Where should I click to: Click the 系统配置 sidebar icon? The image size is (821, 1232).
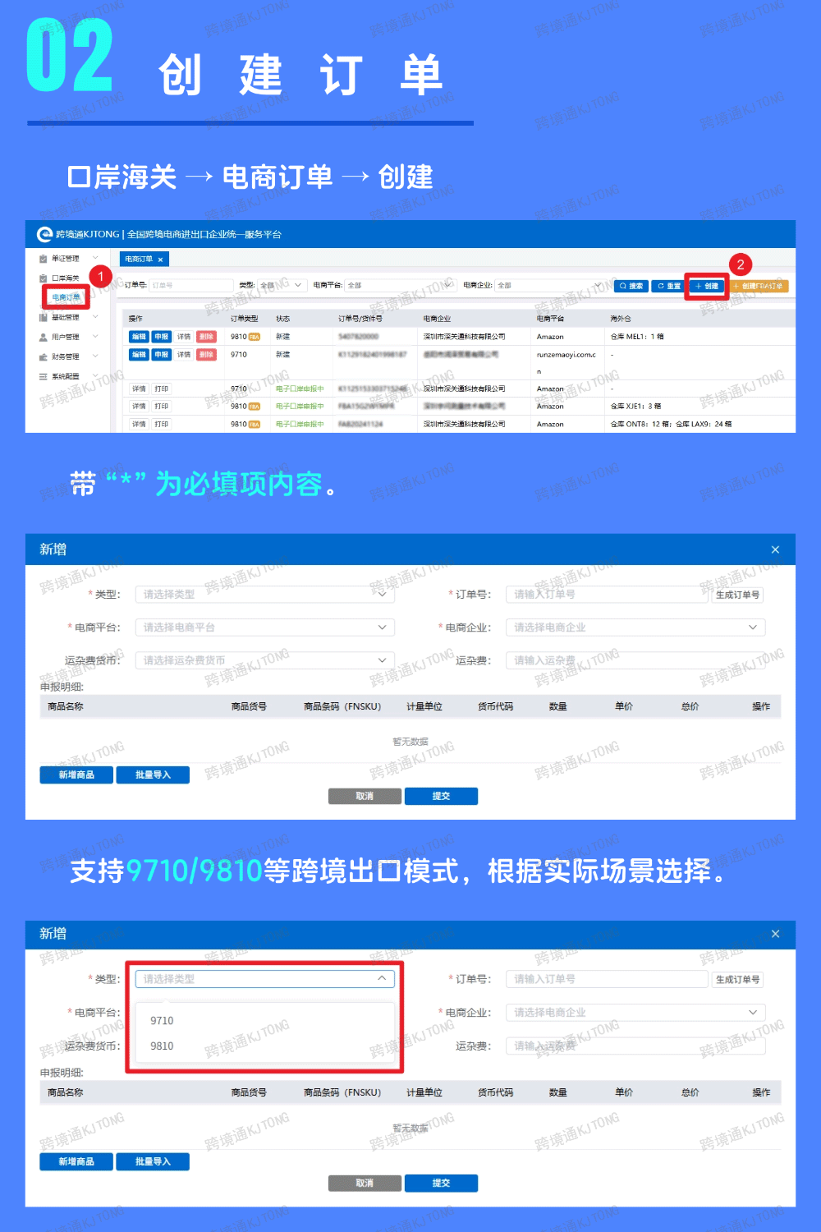[43, 377]
